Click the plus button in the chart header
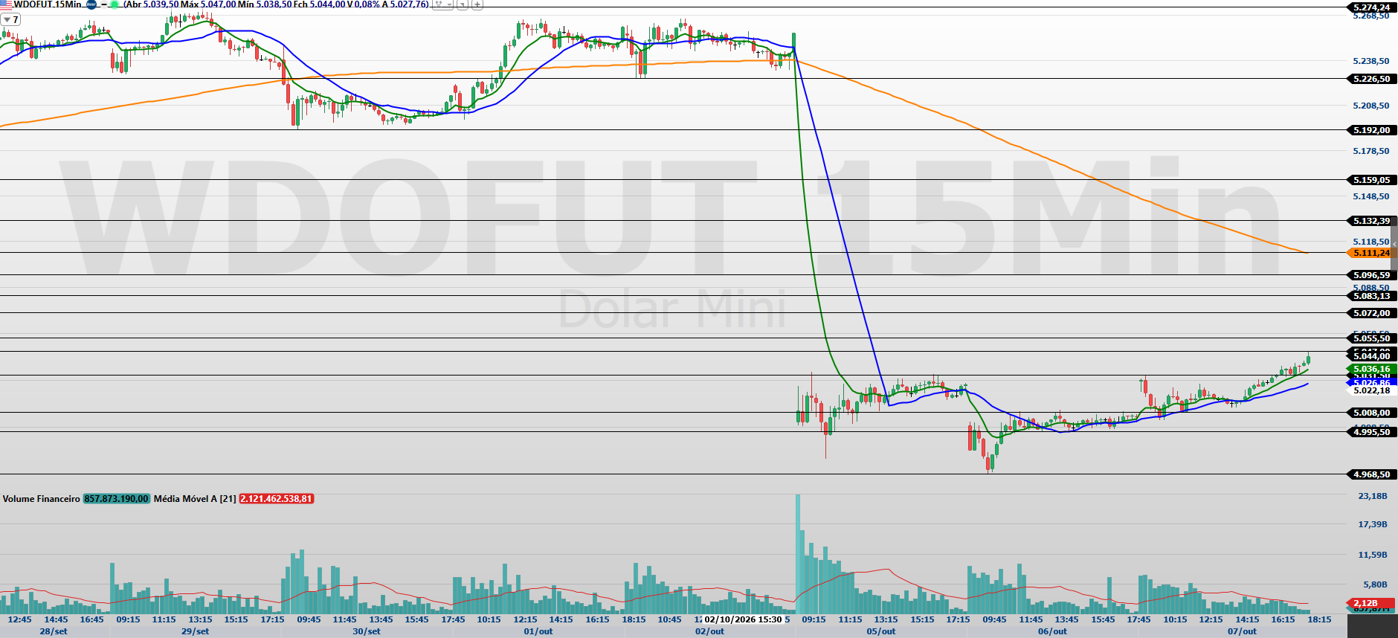The image size is (1398, 638). pos(477,4)
